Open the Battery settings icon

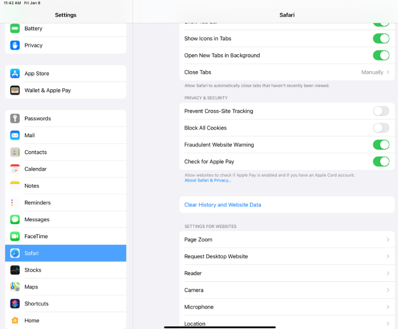pyautogui.click(x=15, y=29)
